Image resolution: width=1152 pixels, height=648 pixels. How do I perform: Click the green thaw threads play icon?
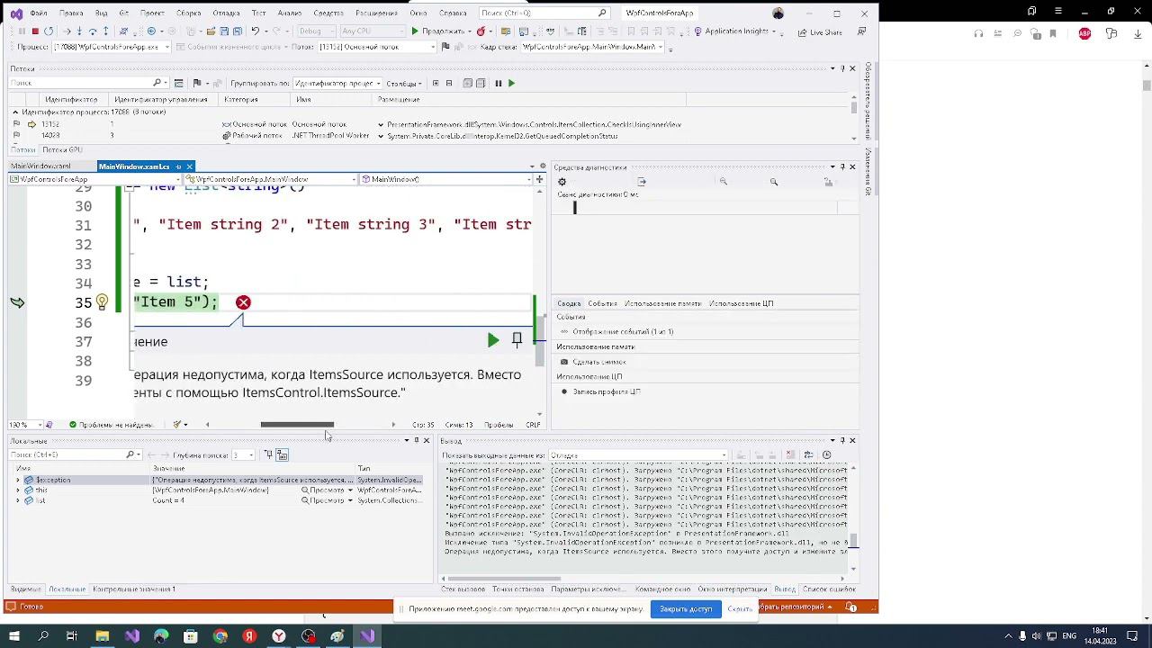[511, 84]
